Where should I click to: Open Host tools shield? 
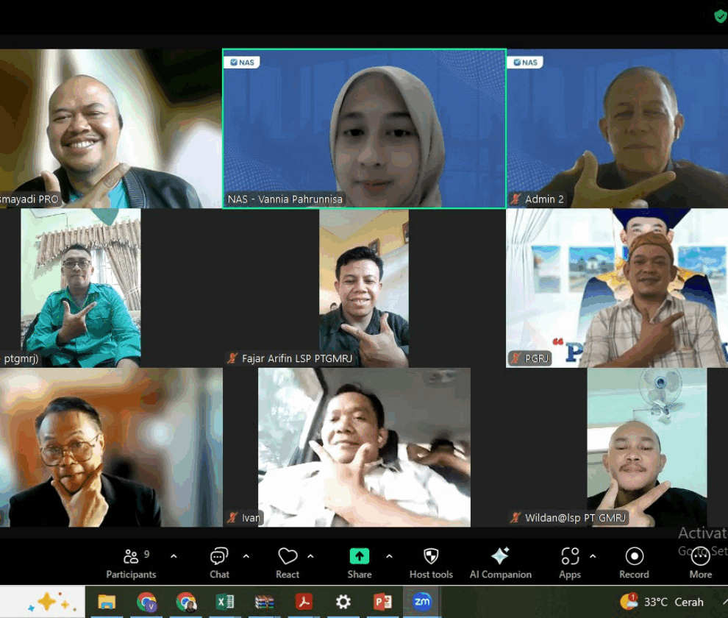(x=431, y=563)
